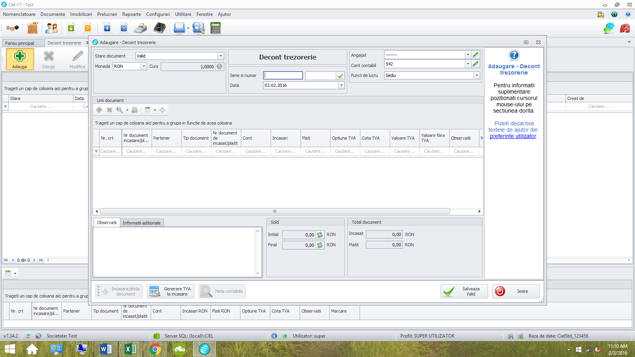Click the Partener column search filter cell
The width and height of the screenshot is (635, 357).
(x=166, y=151)
